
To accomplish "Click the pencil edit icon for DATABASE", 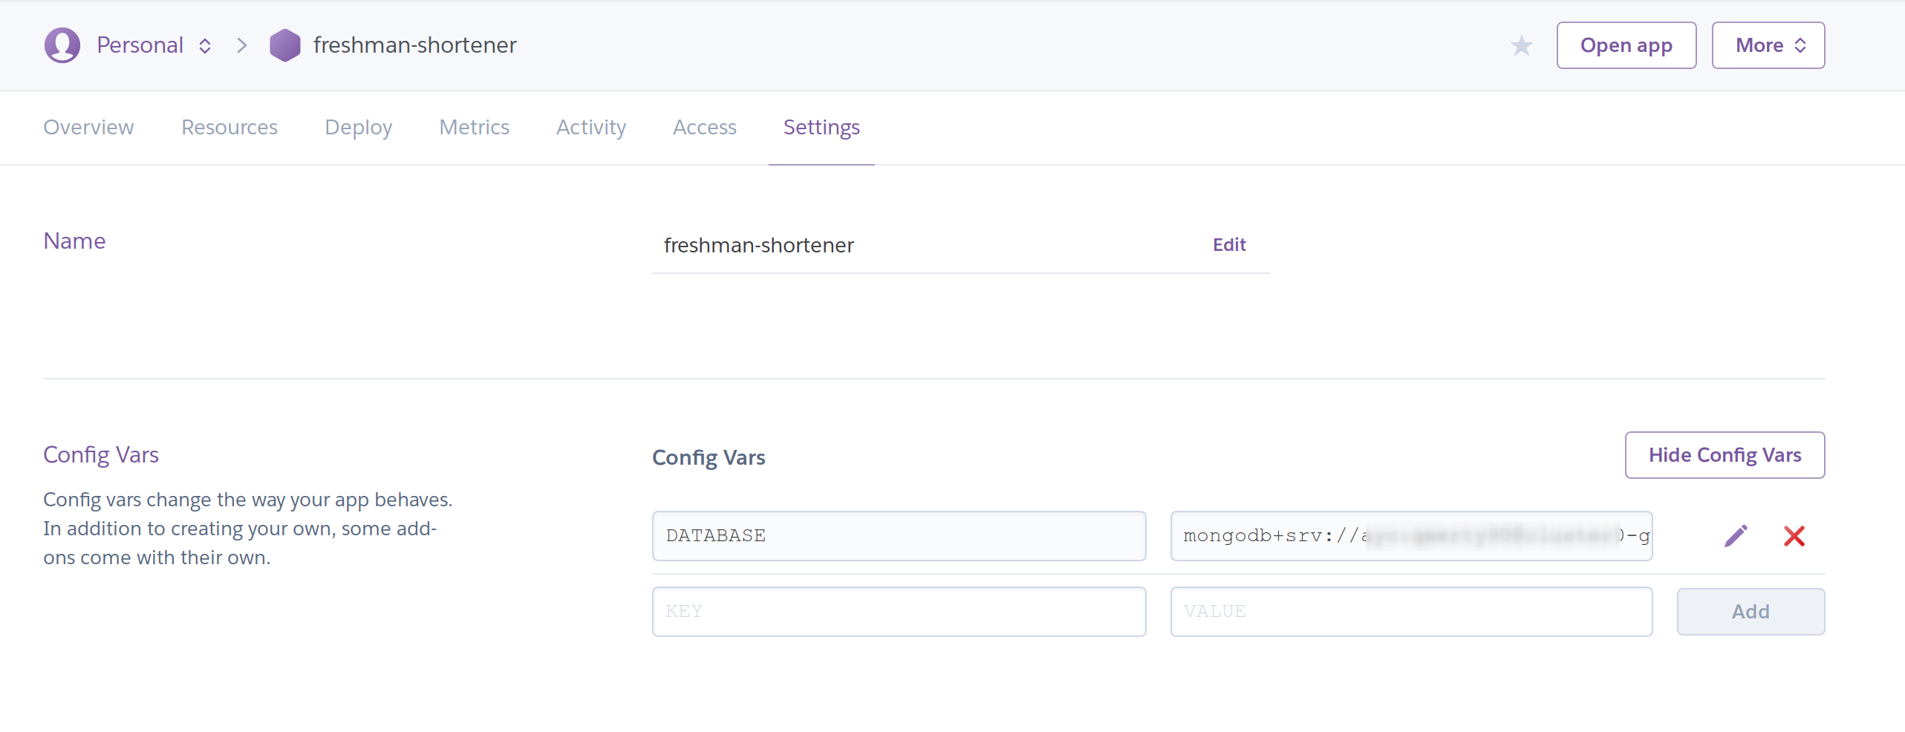I will pos(1736,536).
